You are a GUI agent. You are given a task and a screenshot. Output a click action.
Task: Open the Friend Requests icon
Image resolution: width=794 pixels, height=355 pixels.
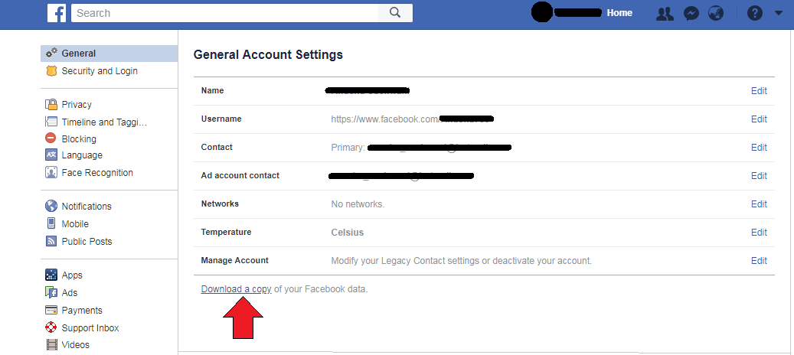pyautogui.click(x=665, y=13)
